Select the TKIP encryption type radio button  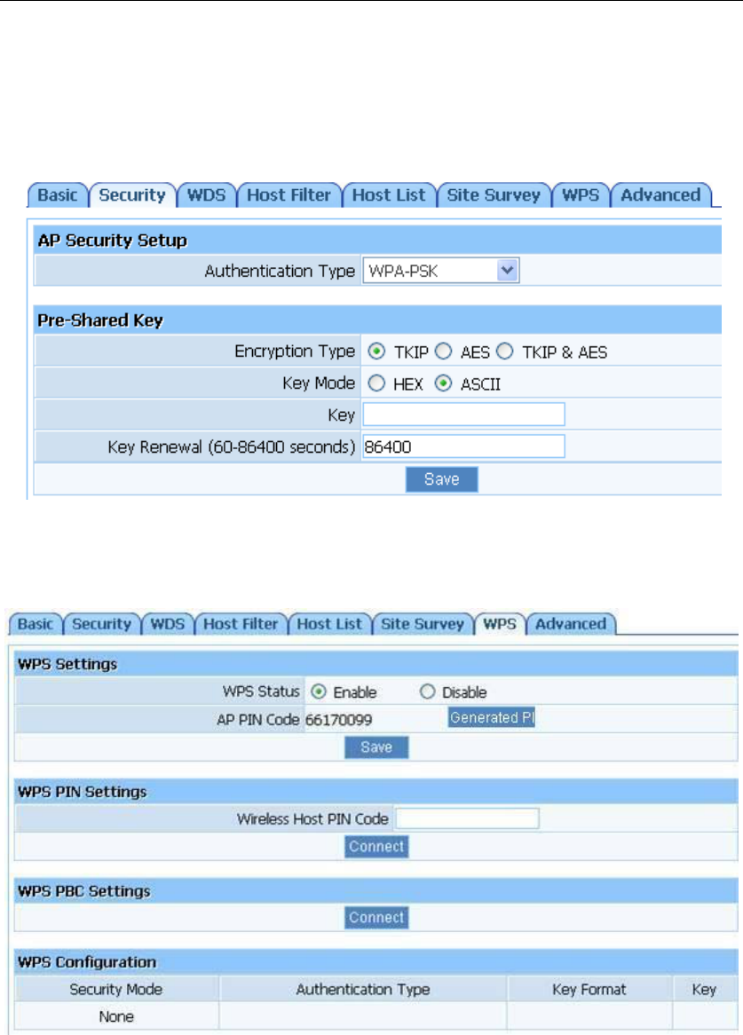(x=376, y=352)
